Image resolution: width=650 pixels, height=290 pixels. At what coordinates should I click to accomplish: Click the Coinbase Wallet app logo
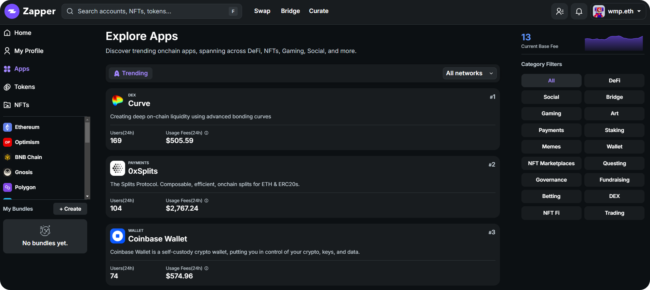(x=118, y=236)
